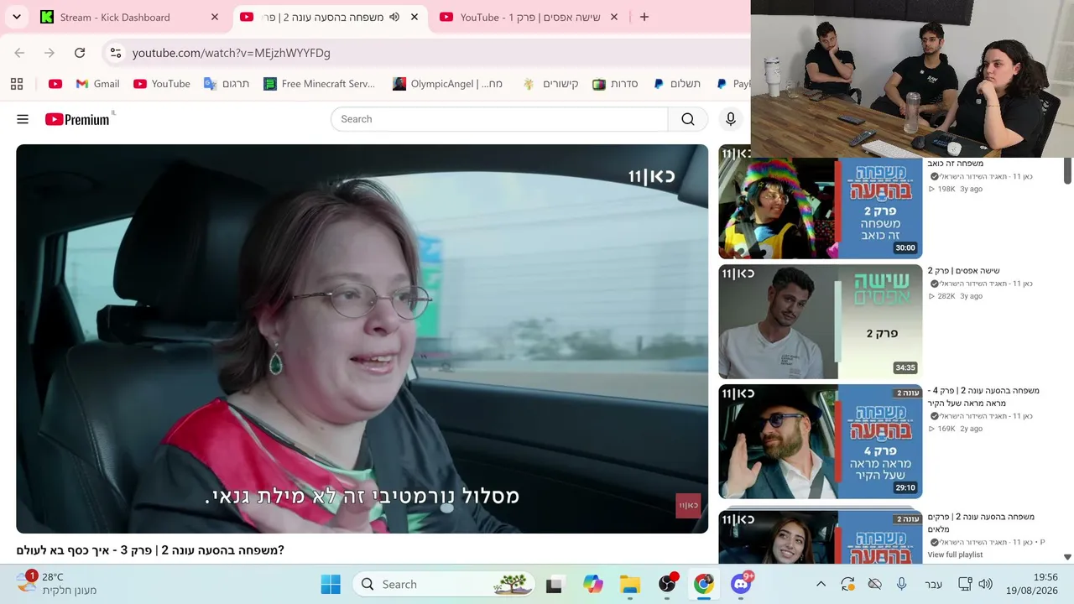The width and height of the screenshot is (1074, 604).
Task: Open network and volume quick settings
Action: tap(975, 585)
